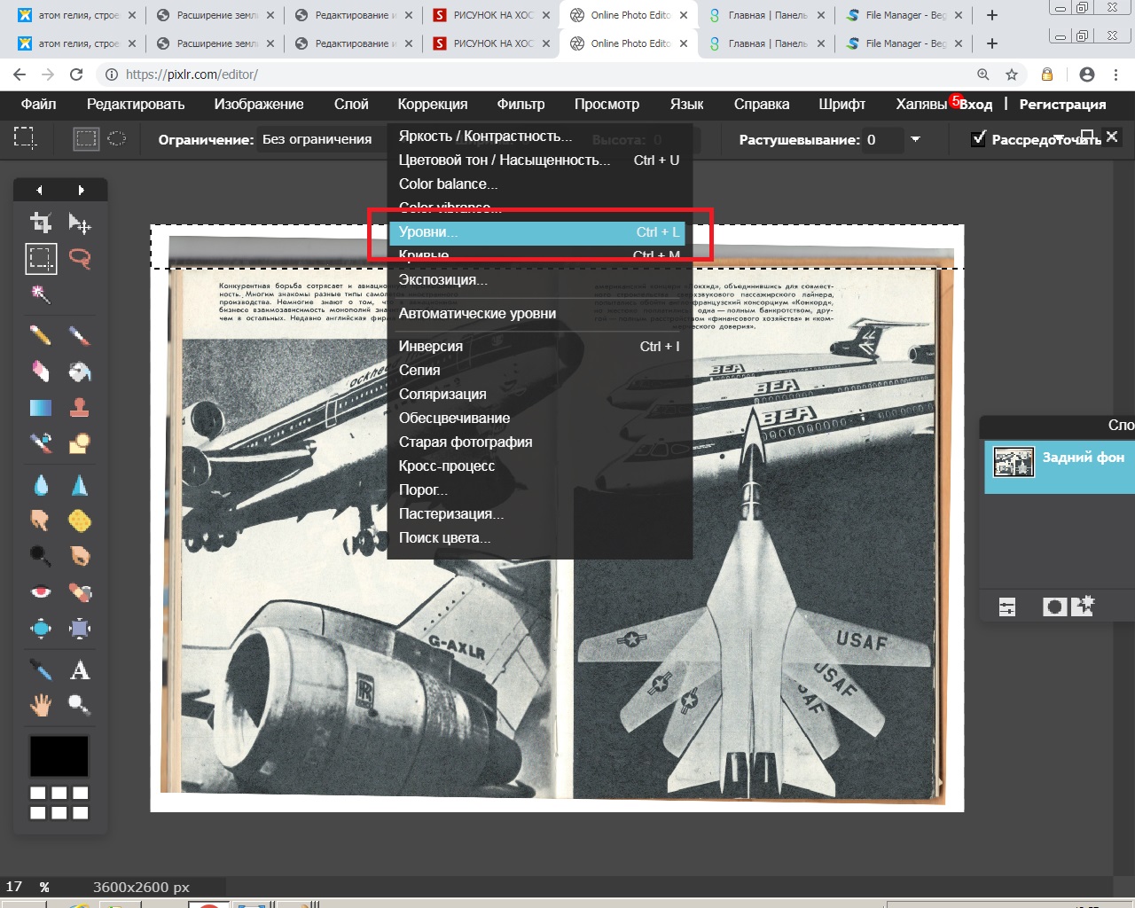
Task: Expand the Растушевывание feather slider arrow
Action: pos(915,139)
